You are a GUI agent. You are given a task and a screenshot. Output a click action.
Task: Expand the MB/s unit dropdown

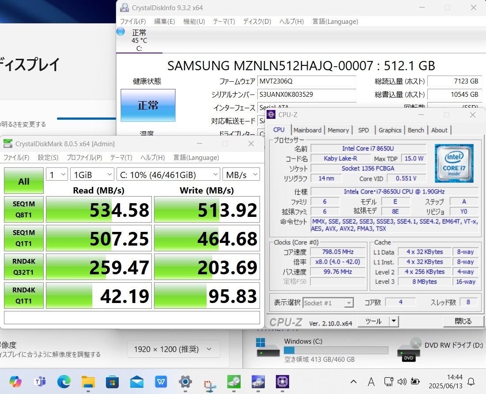click(241, 175)
